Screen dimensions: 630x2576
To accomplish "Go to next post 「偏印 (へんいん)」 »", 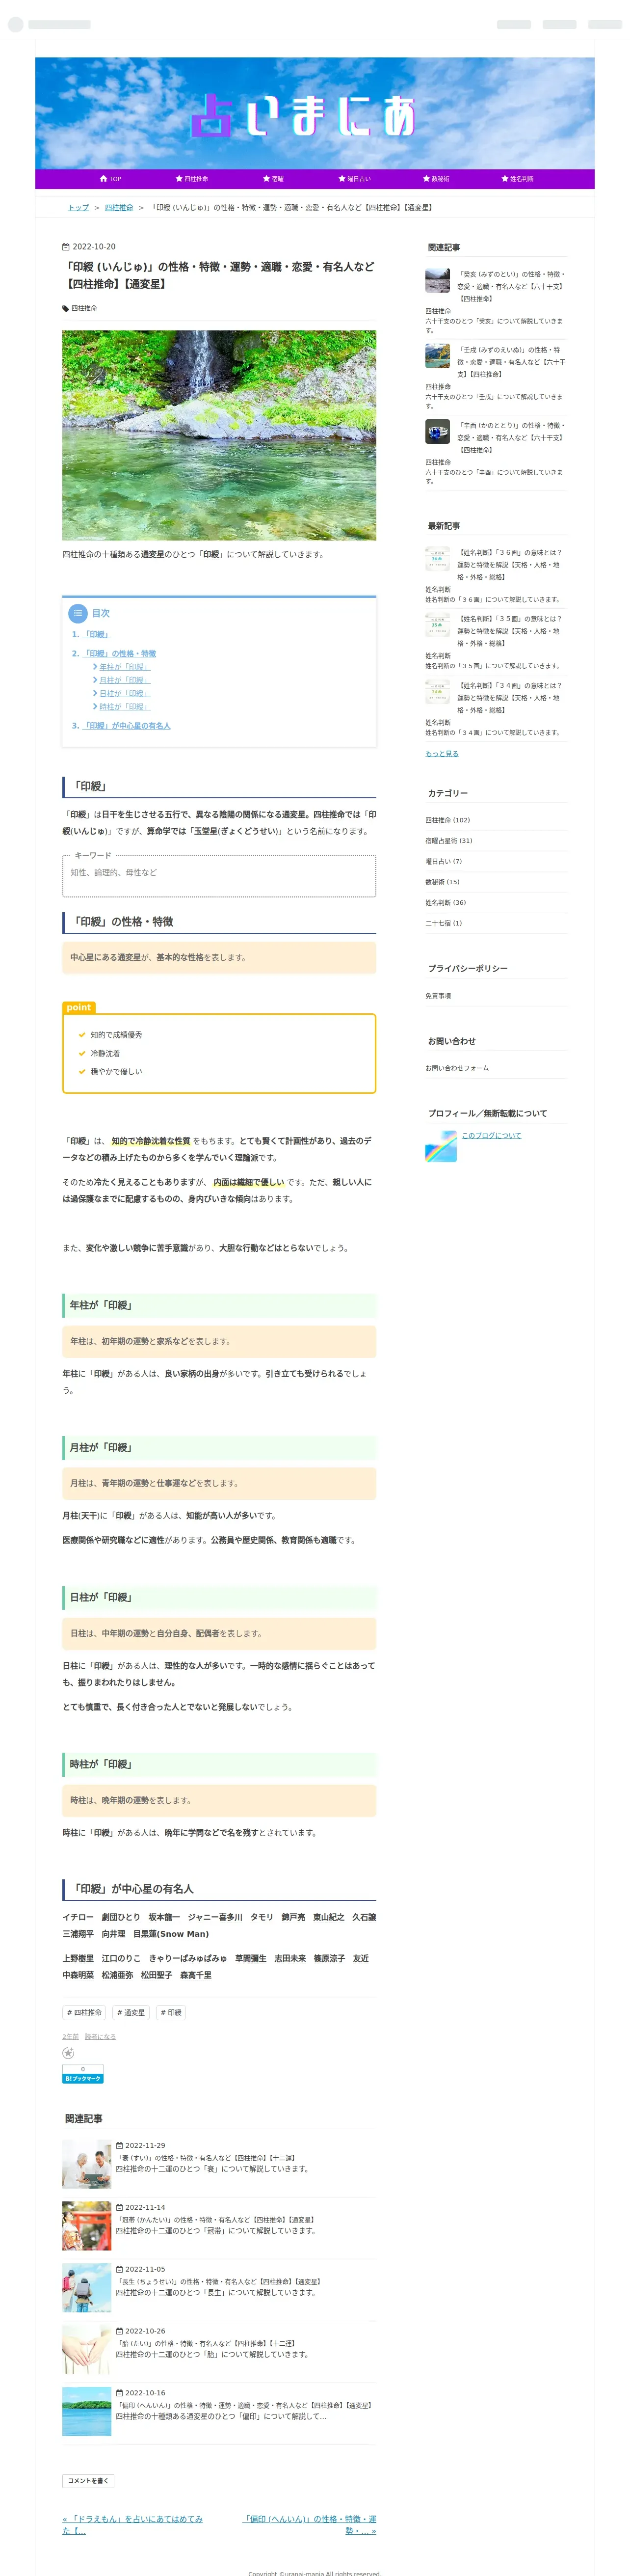I will pos(310,2525).
